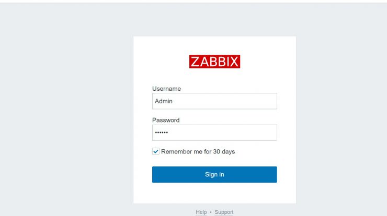Viewport: 387px width, 216px height.
Task: Click the '30 days' text beside the checkbox
Action: [224, 151]
